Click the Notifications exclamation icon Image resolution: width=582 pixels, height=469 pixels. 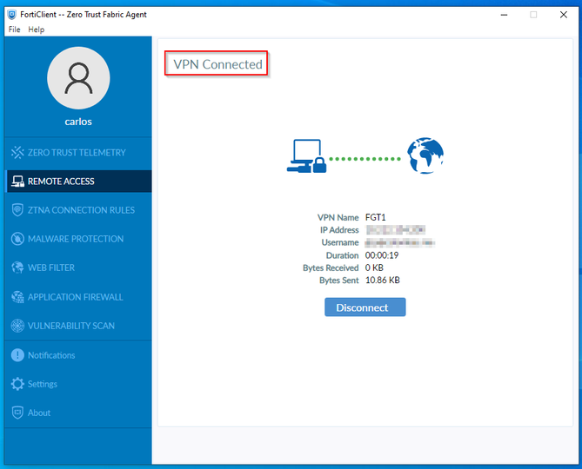click(17, 355)
